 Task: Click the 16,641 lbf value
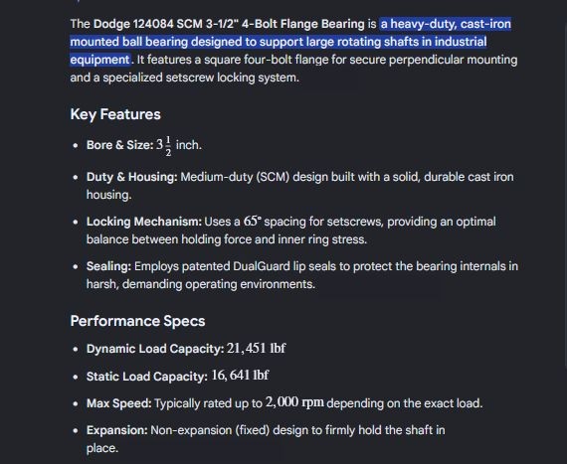pos(240,376)
